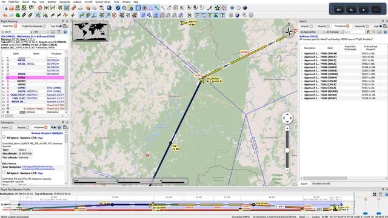Viewport: 388px width, 218px height.
Task: Click the blue compass circle toolbar icon
Action: (118, 8)
